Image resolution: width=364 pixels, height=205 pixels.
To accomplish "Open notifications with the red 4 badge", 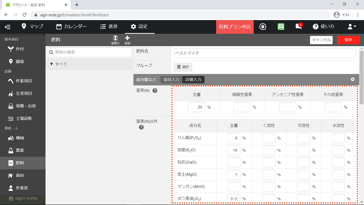I will coord(299,26).
